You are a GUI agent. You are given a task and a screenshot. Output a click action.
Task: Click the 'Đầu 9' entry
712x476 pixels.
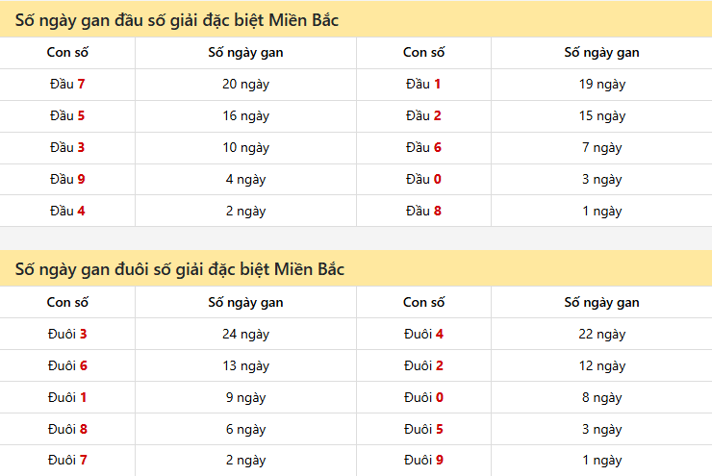point(67,180)
